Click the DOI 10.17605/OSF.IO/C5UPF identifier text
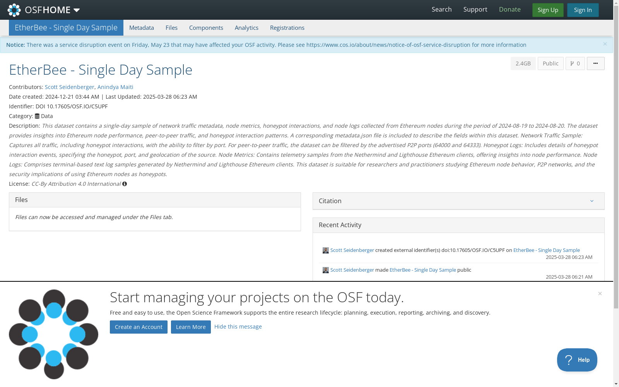The image size is (619, 387). tap(72, 106)
